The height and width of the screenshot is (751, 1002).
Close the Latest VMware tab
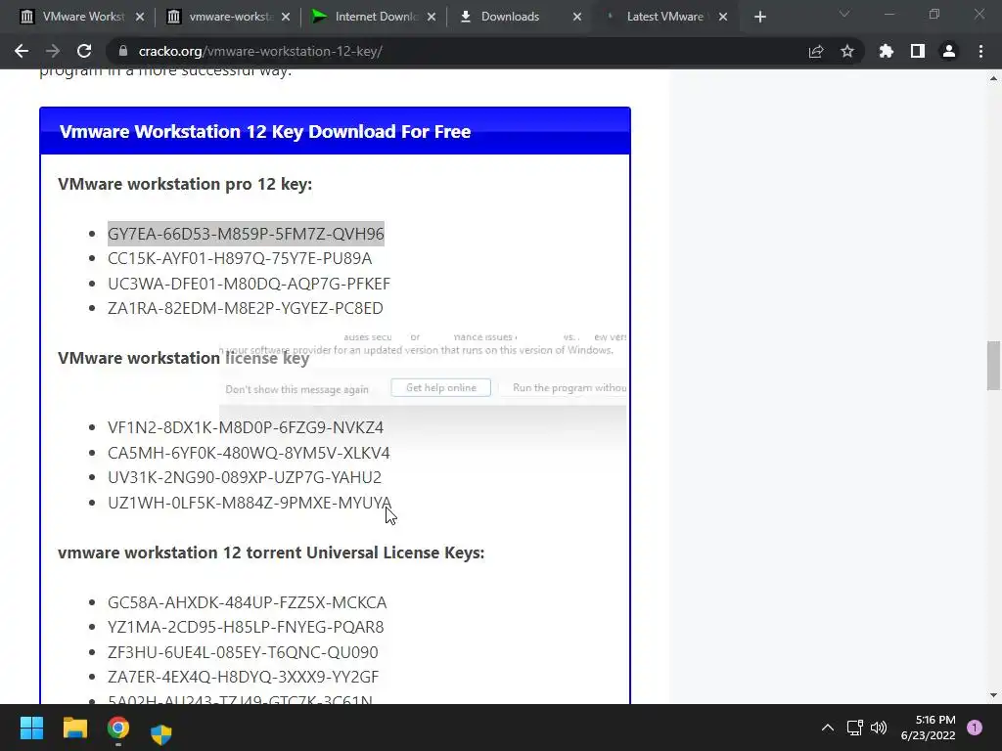[723, 18]
